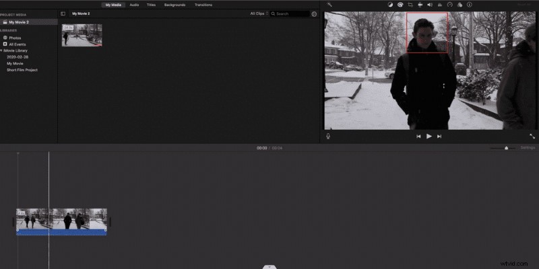Click the media Search field
The height and width of the screenshot is (269, 539).
(290, 13)
